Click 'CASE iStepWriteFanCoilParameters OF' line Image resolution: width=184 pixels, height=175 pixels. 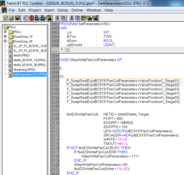coord(91,60)
